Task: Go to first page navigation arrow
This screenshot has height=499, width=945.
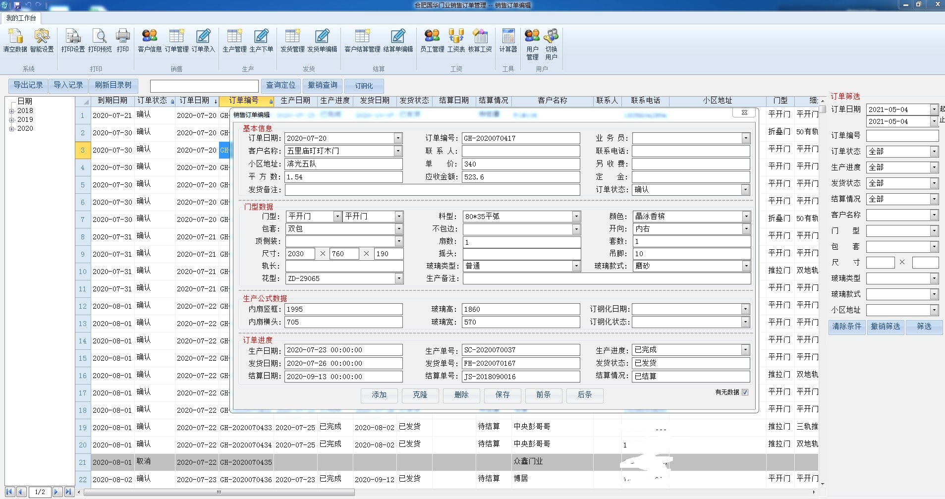Action: [x=9, y=492]
